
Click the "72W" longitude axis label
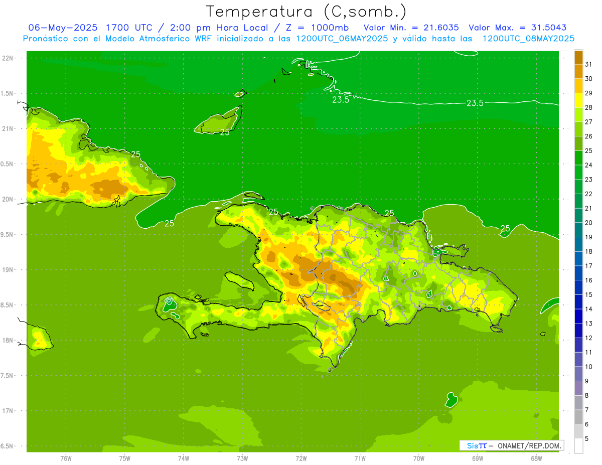click(301, 458)
